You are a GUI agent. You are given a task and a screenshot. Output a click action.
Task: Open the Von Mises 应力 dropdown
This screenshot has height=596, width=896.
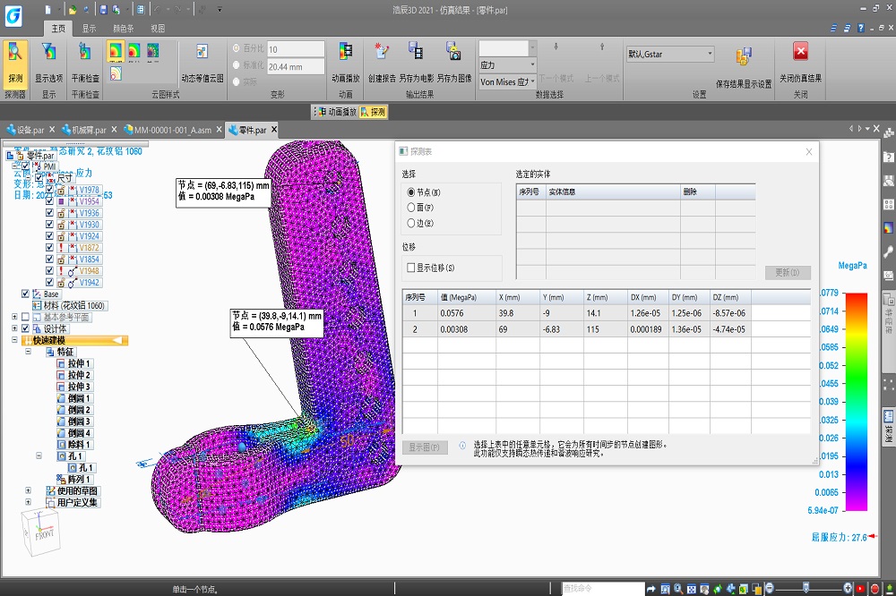[x=507, y=81]
